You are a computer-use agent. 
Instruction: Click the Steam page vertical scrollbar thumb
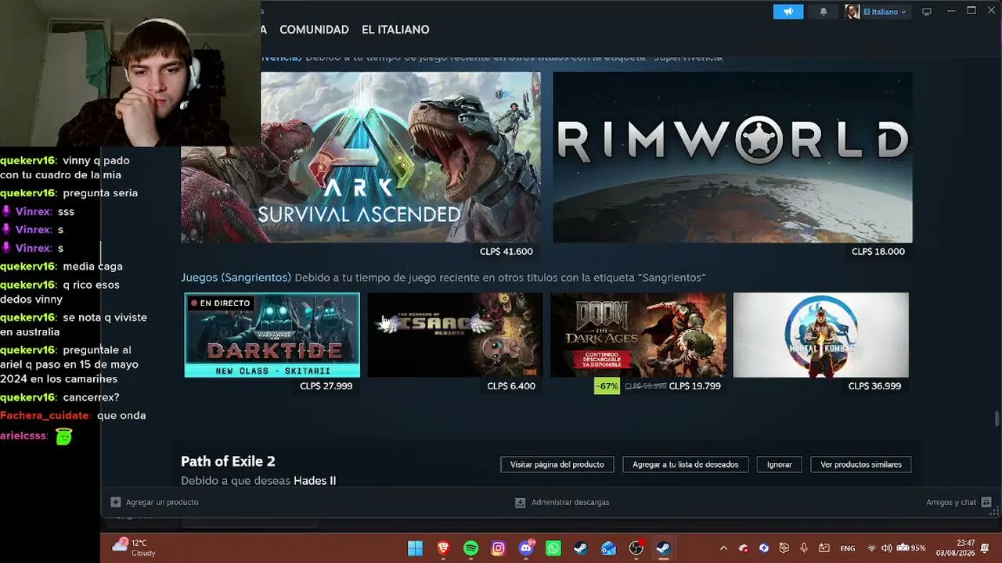point(997,419)
